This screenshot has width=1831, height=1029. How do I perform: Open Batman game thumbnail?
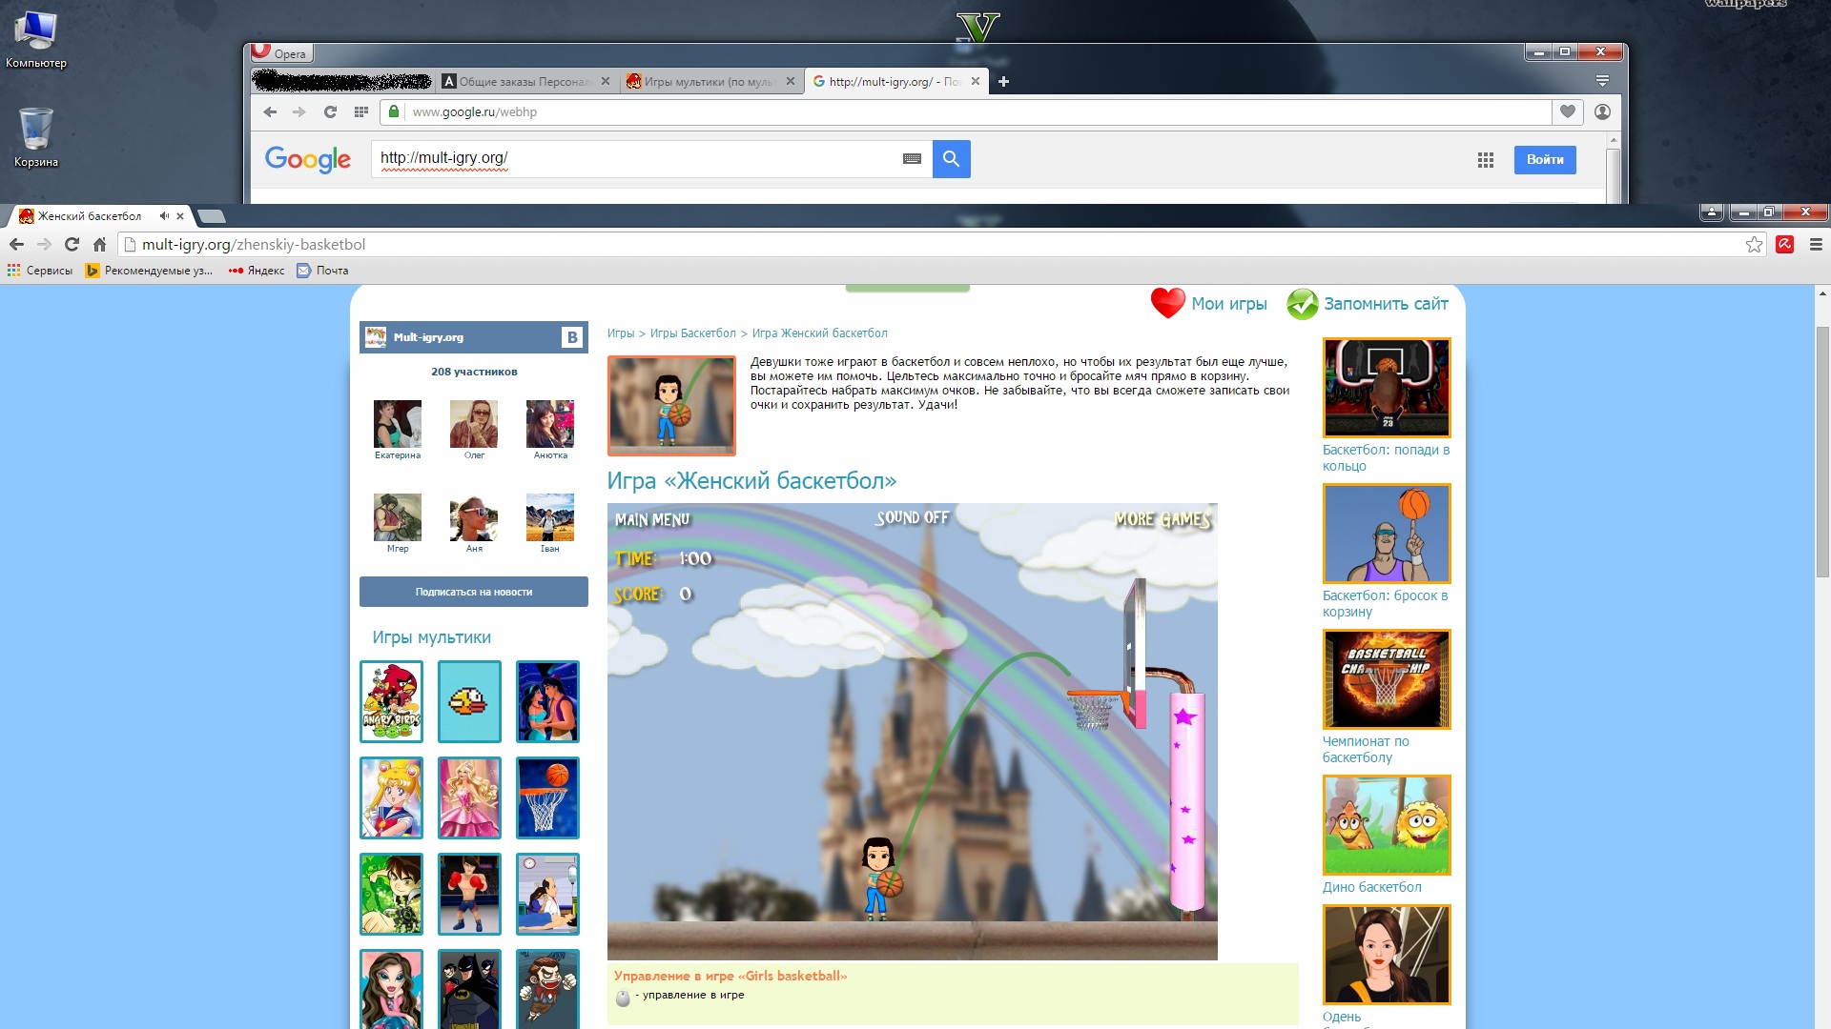click(x=469, y=989)
